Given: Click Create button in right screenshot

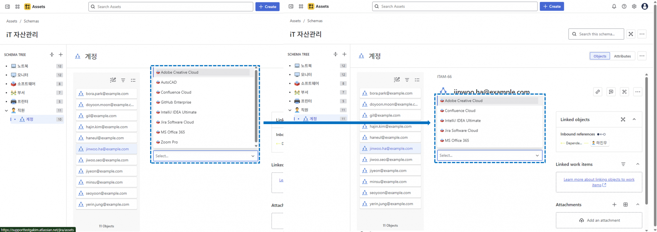Looking at the screenshot, I should 552,6.
